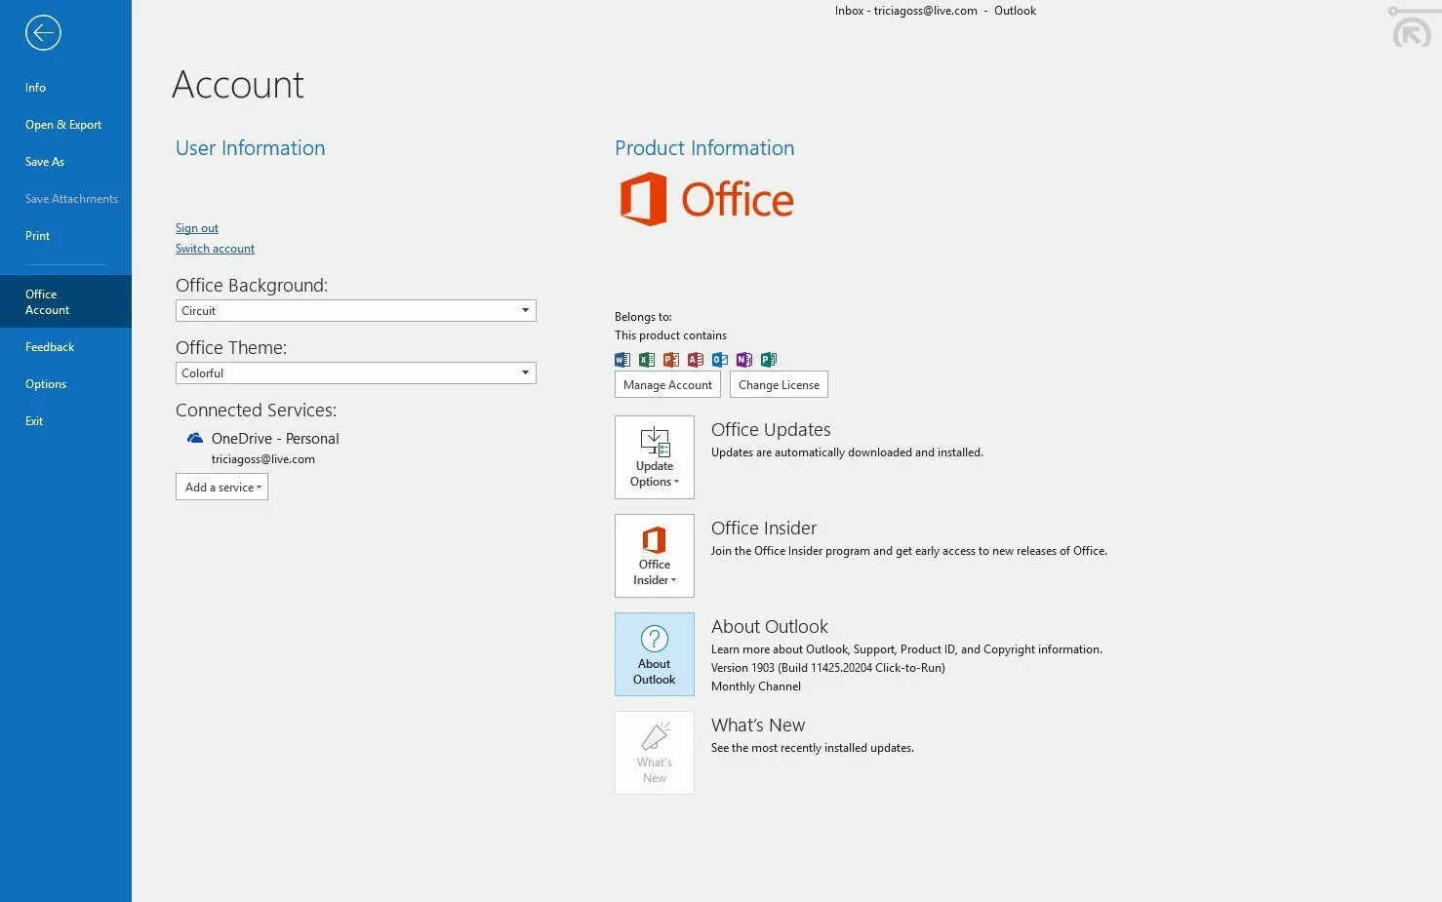Click the Change License button

(779, 385)
